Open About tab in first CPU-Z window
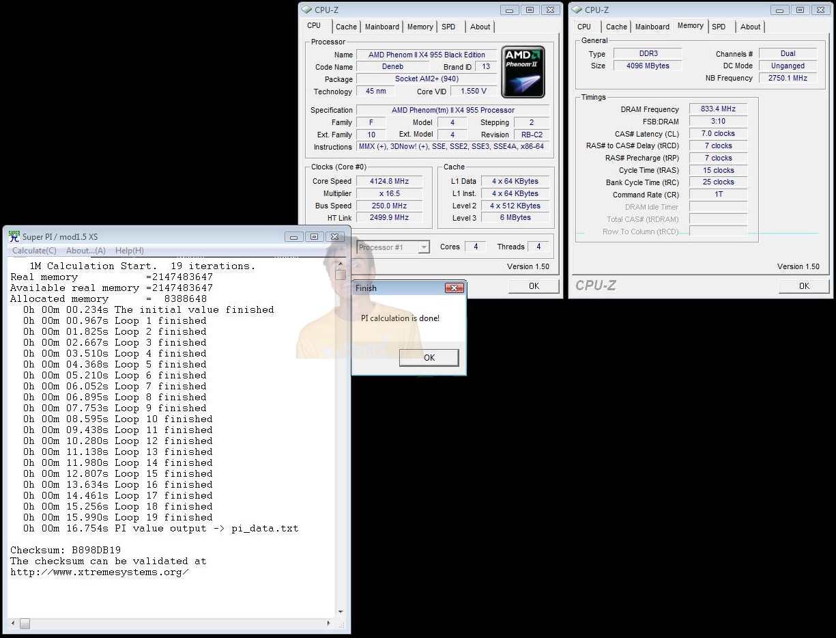Screen dimensions: 836x638 click(x=480, y=27)
